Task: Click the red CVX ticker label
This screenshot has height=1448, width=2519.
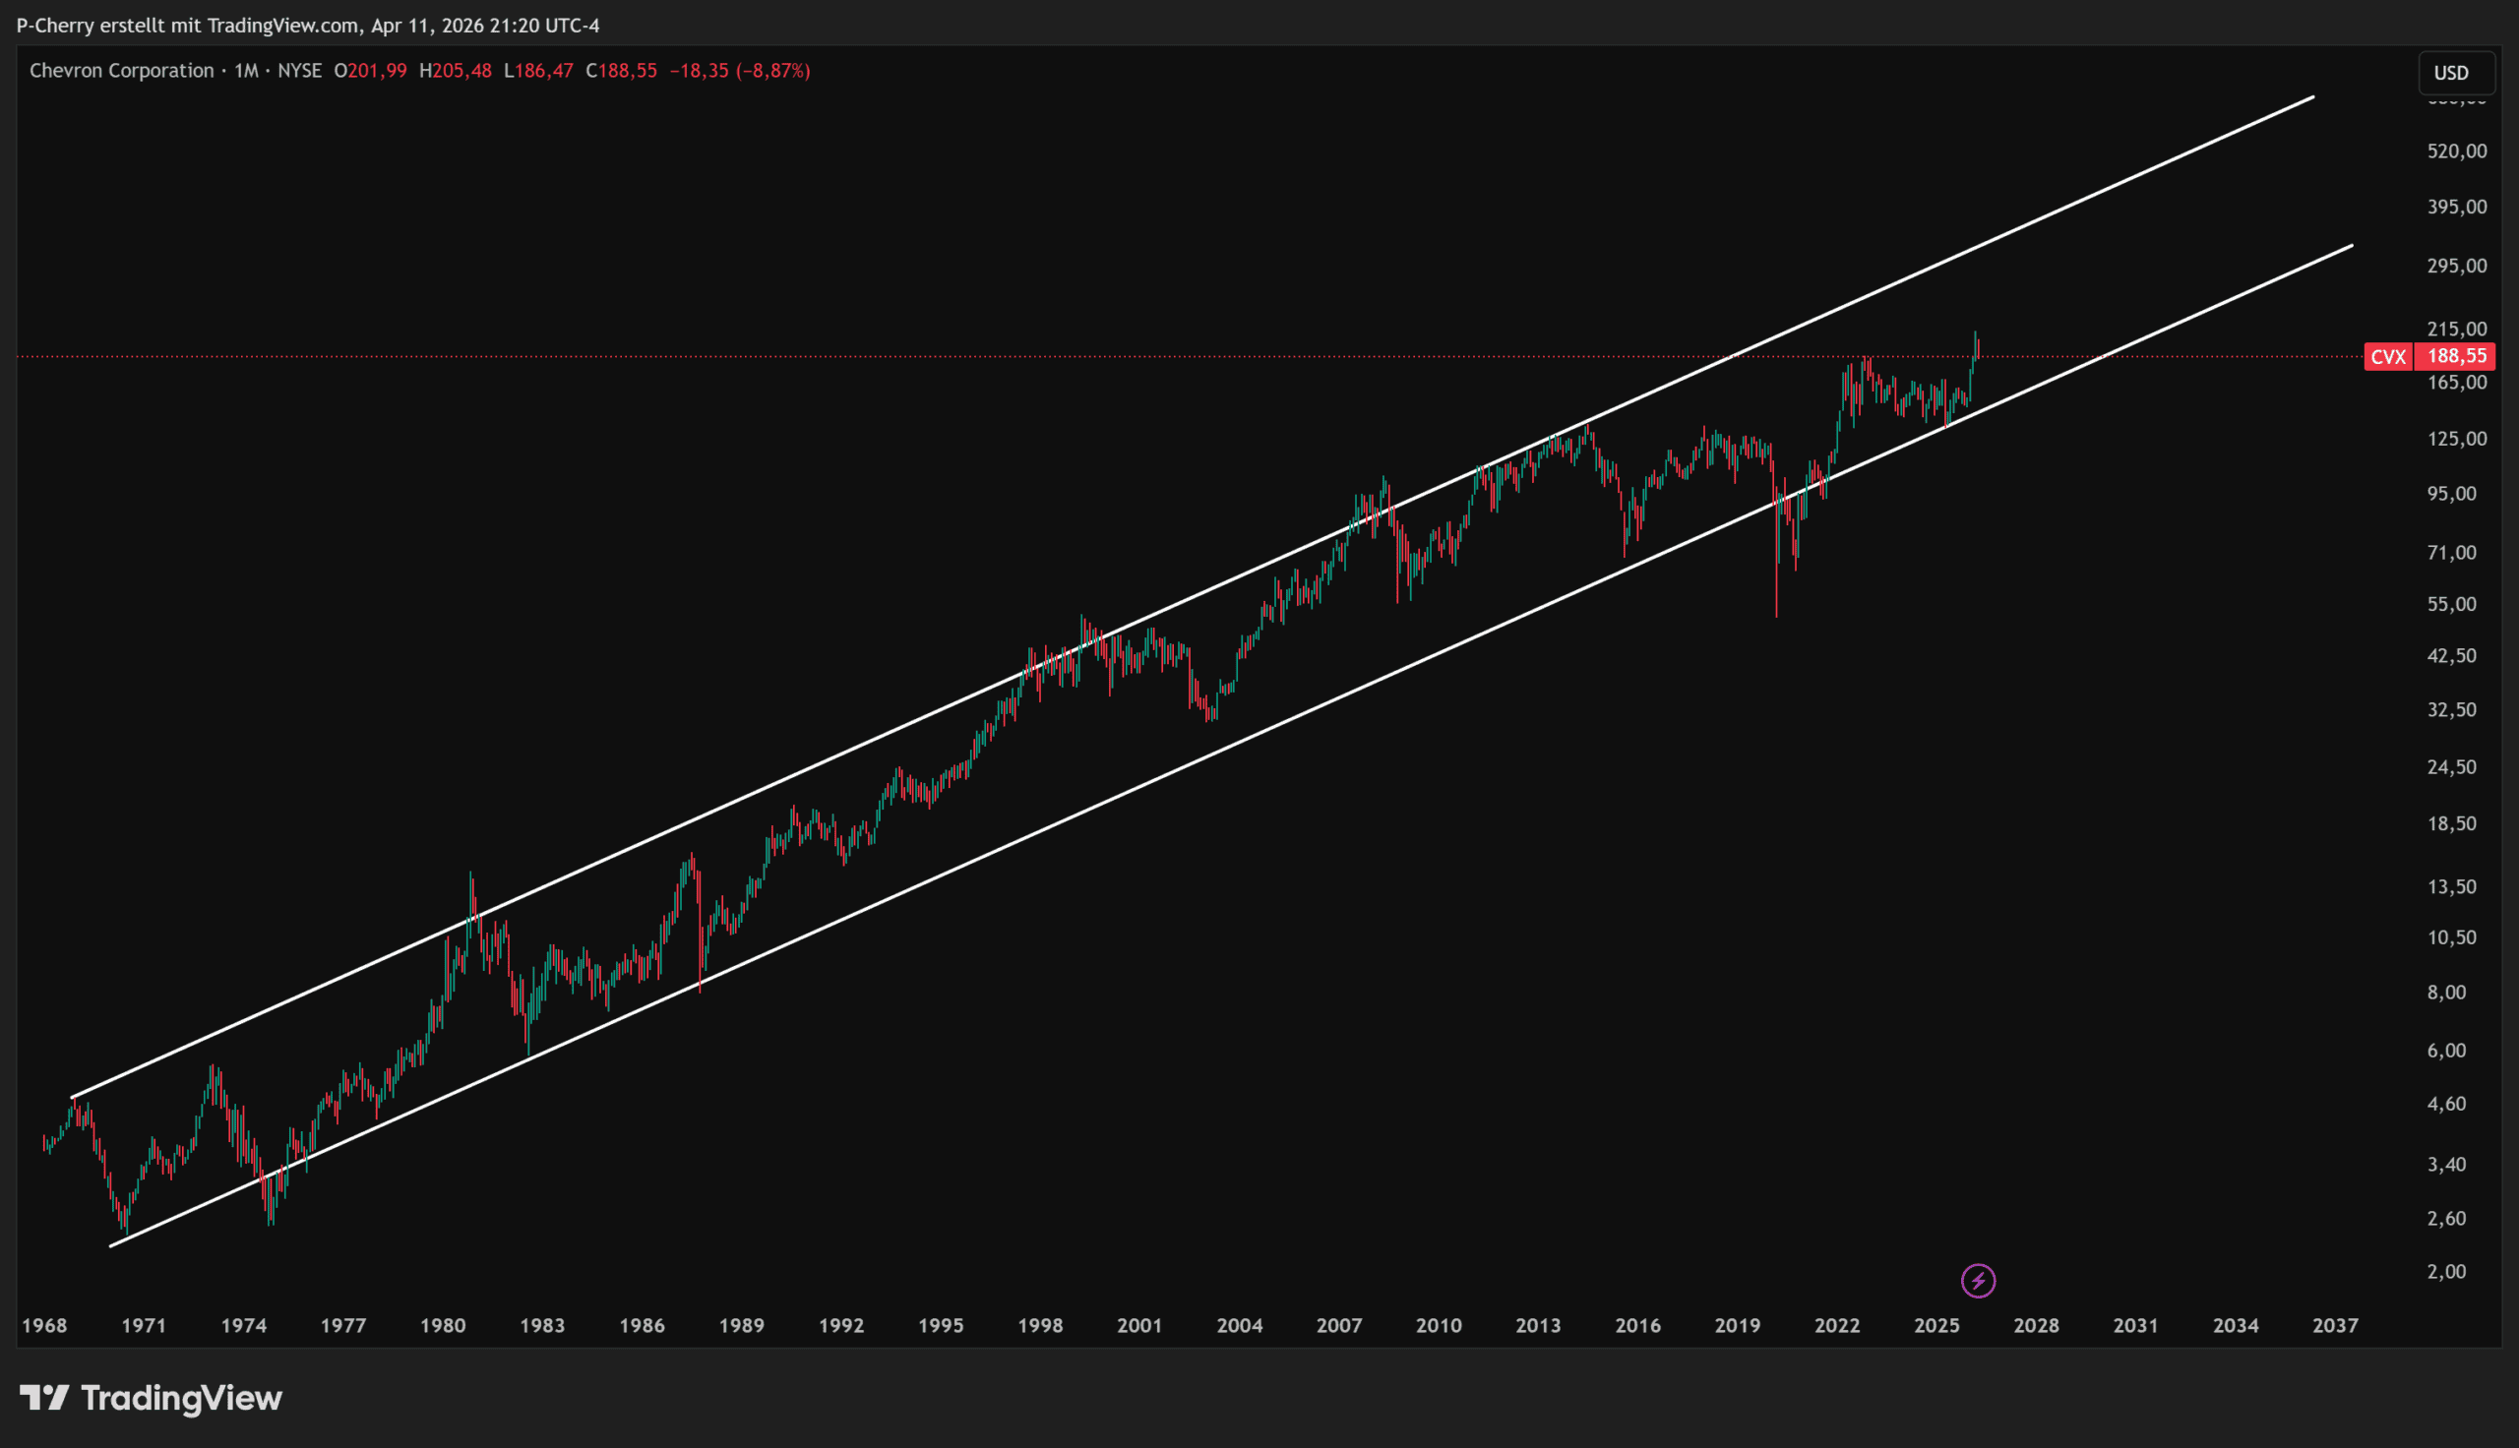Action: 2387,356
